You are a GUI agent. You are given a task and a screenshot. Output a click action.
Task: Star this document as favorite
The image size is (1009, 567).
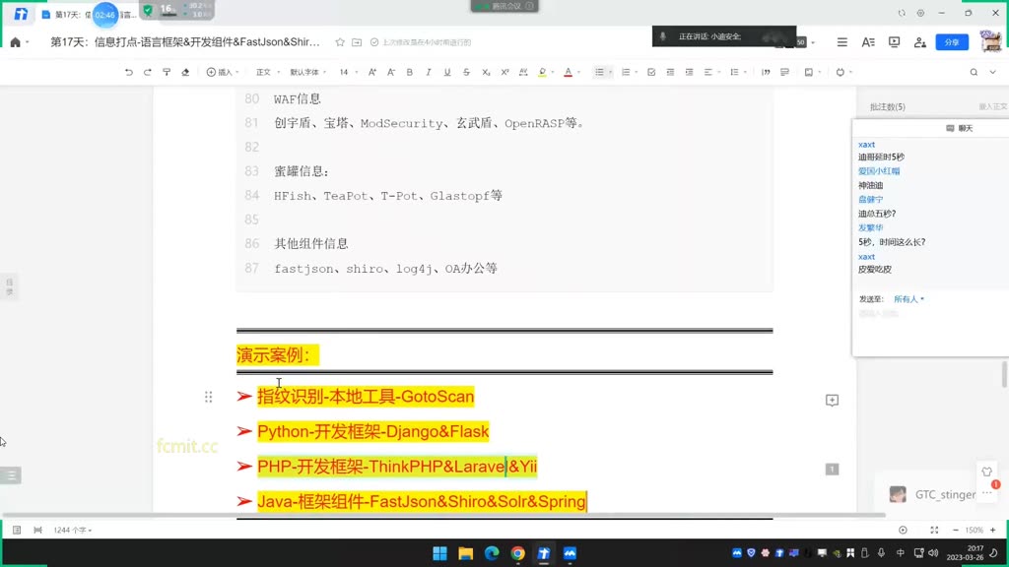[x=340, y=42]
